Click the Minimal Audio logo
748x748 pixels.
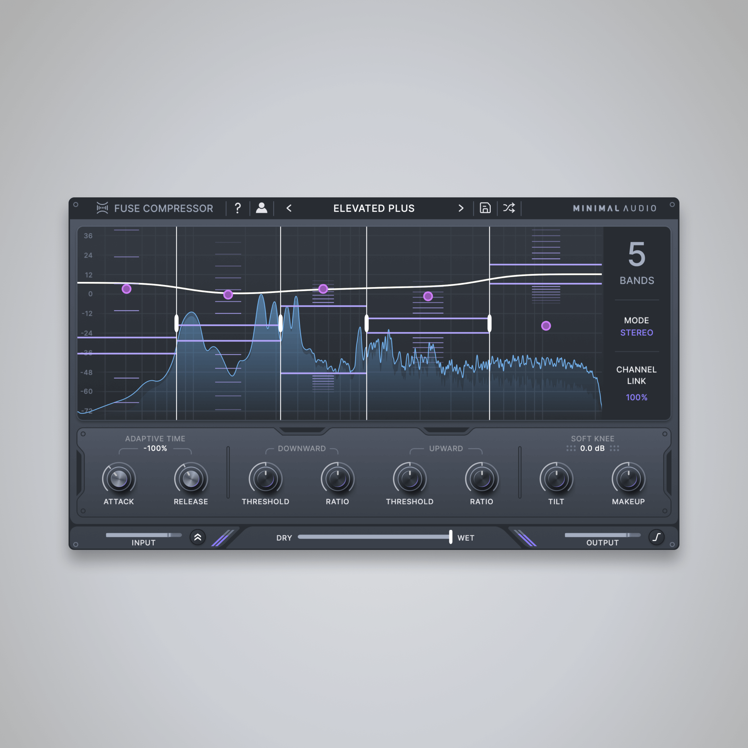tap(615, 208)
